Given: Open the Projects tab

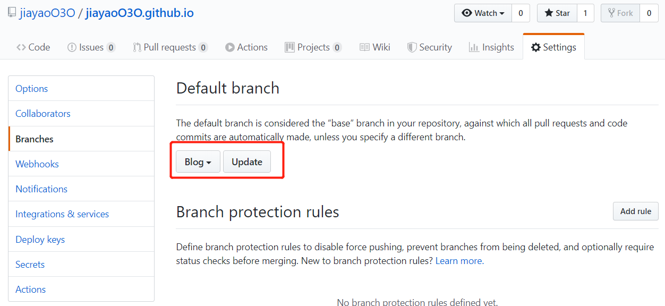Looking at the screenshot, I should (x=313, y=47).
